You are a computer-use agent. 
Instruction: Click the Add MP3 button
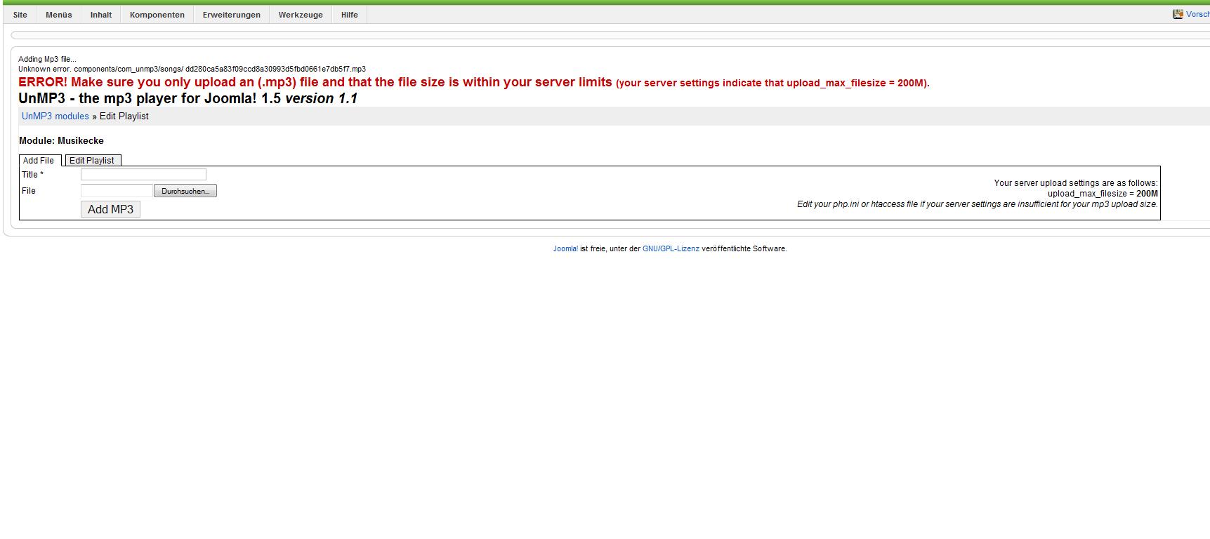point(110,209)
